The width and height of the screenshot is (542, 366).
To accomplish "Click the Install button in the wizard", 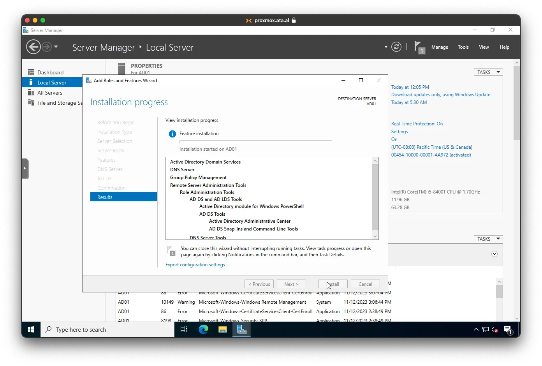I will [333, 284].
